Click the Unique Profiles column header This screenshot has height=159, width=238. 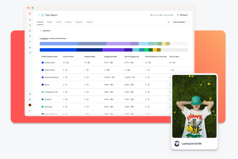(90, 57)
